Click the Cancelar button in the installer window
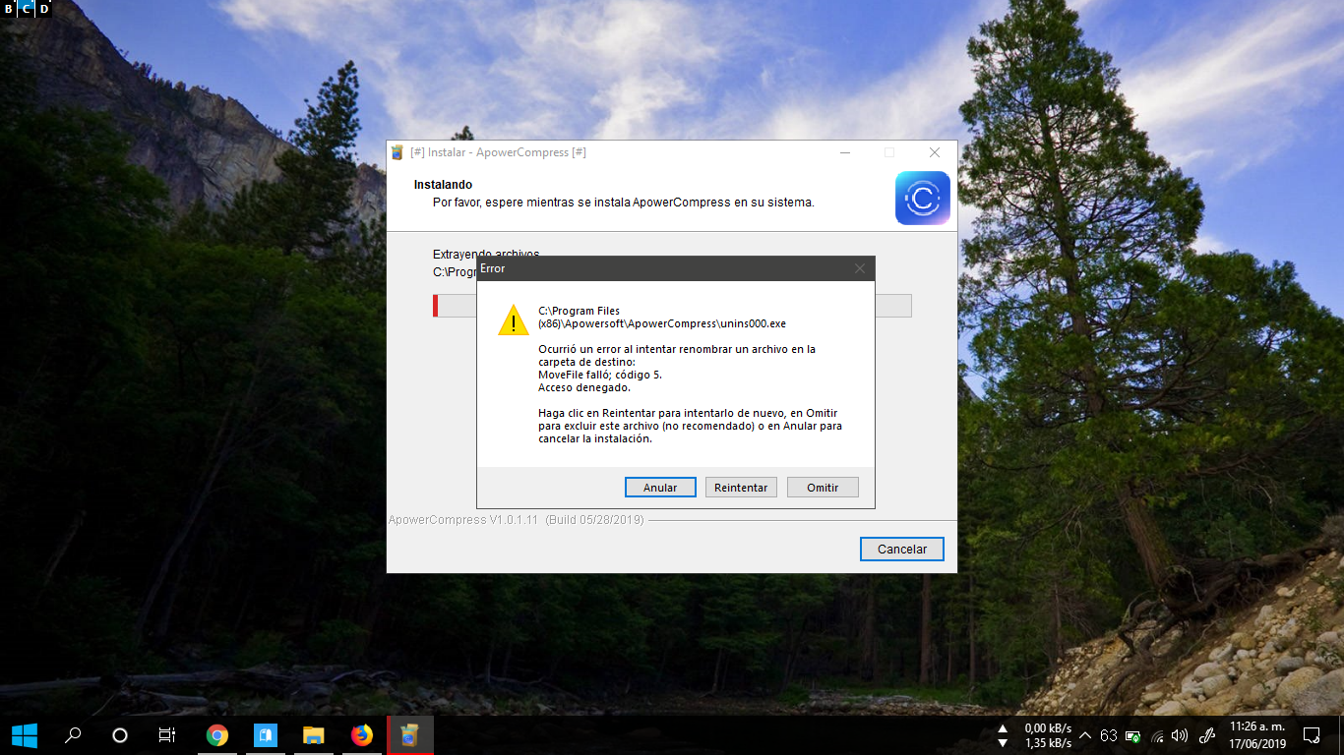The width and height of the screenshot is (1344, 755). 902,549
